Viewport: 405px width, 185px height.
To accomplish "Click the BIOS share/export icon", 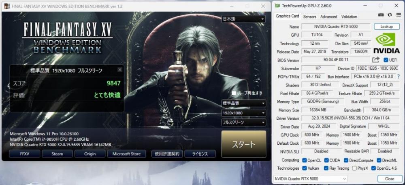I will point(375,60).
